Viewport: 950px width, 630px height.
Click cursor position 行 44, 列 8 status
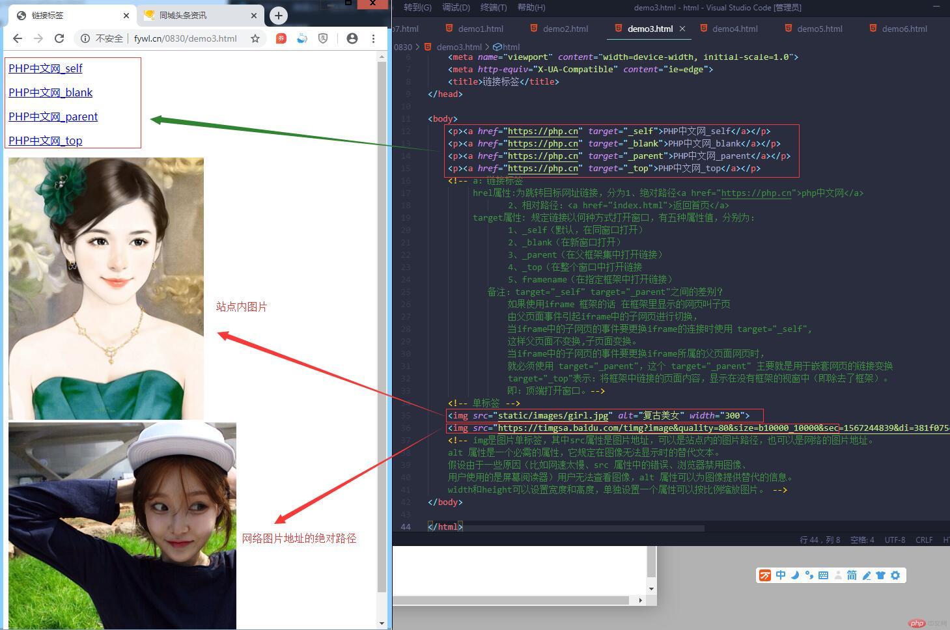coord(820,540)
